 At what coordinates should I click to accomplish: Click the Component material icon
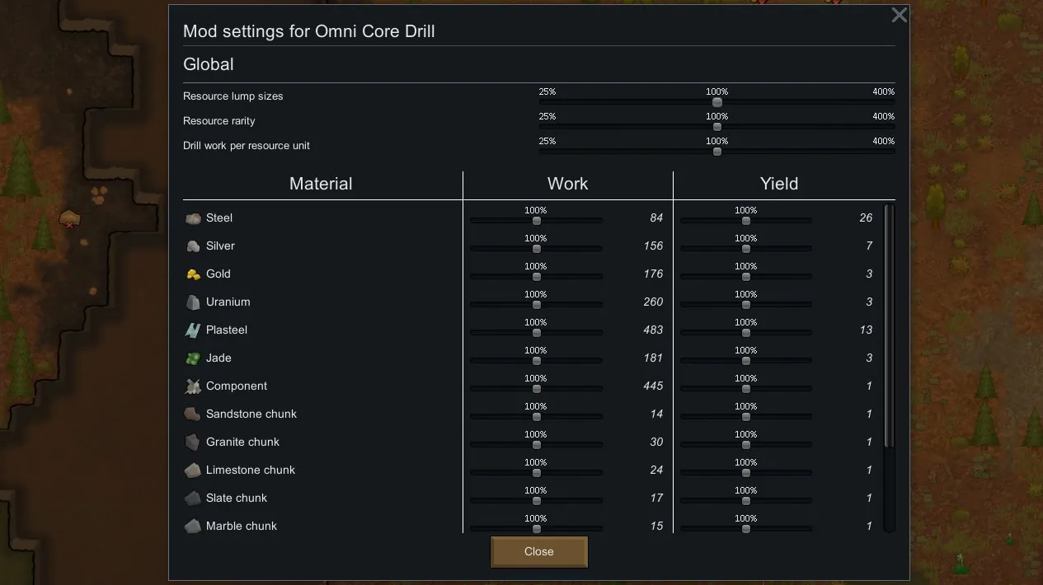[x=193, y=386]
